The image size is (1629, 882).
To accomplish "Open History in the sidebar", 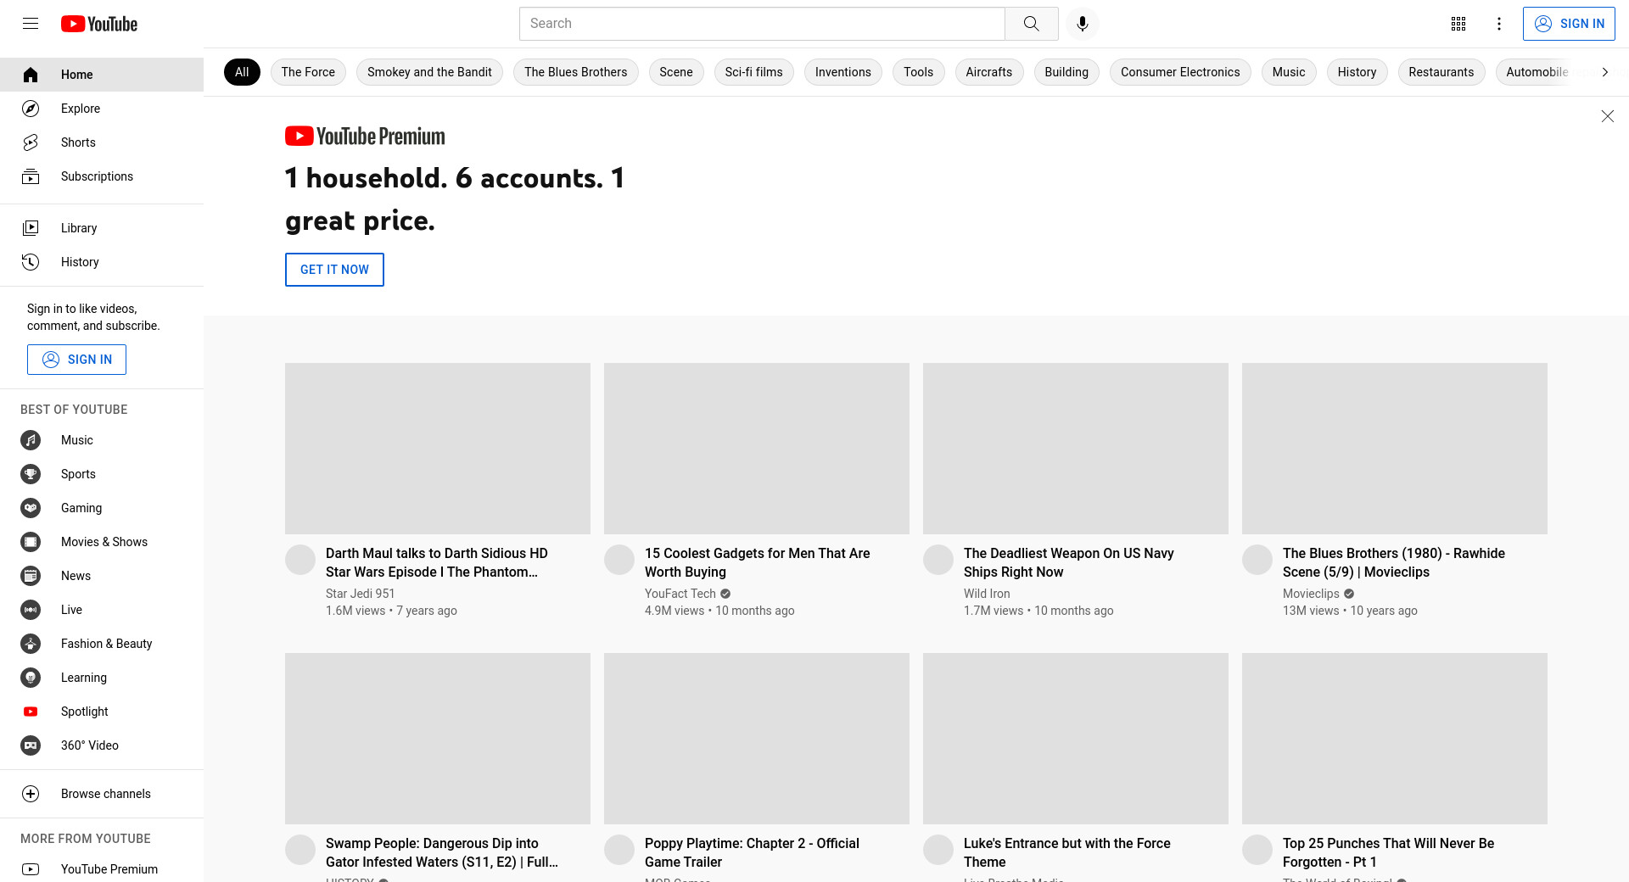I will pos(102,262).
